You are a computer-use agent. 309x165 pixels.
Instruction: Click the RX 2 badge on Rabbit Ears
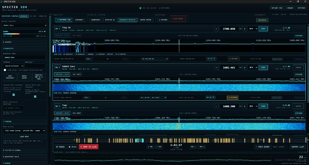57,67
